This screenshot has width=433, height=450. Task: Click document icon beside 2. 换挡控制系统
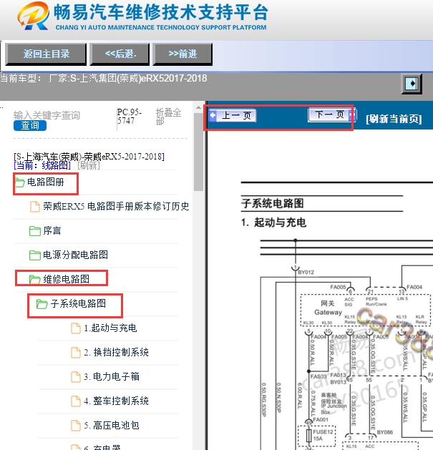(x=76, y=353)
